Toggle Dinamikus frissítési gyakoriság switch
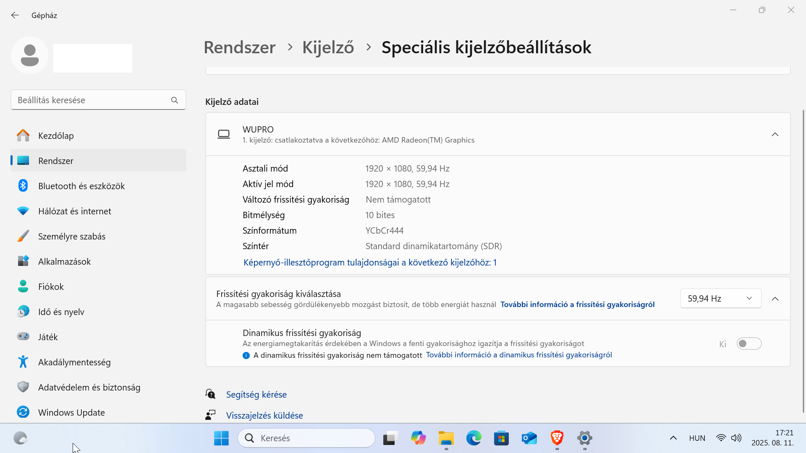806x453 pixels. (749, 344)
